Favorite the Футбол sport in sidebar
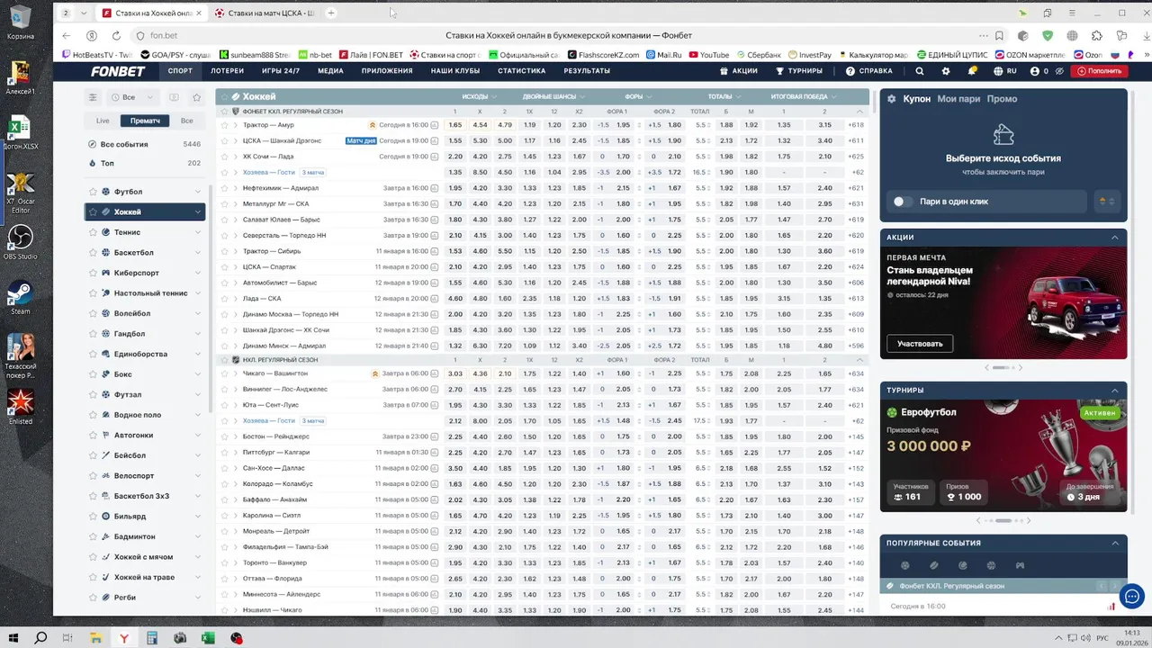Viewport: 1152px width, 648px height. pyautogui.click(x=93, y=192)
